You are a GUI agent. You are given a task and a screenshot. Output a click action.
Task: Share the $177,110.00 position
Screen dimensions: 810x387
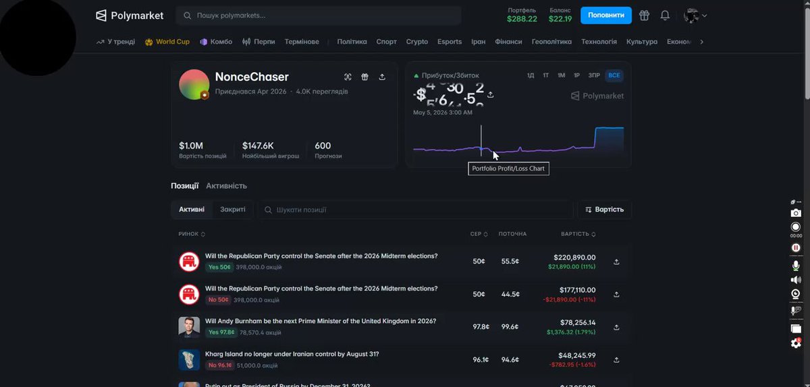[616, 294]
